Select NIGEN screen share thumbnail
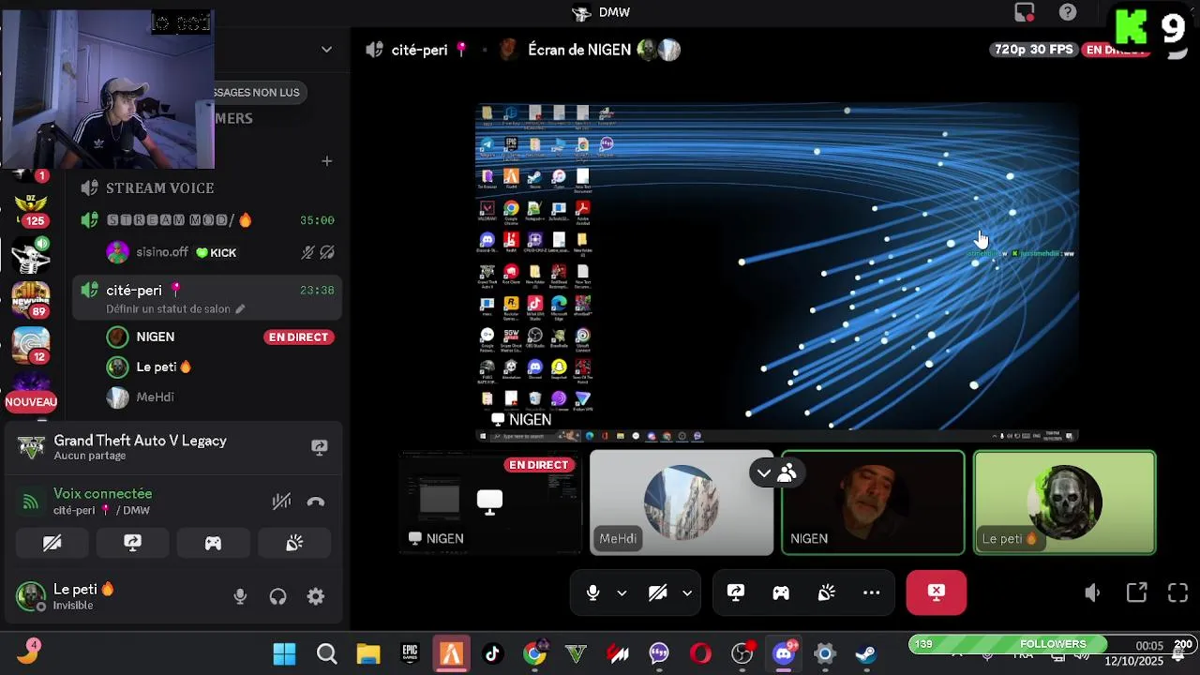 490,503
